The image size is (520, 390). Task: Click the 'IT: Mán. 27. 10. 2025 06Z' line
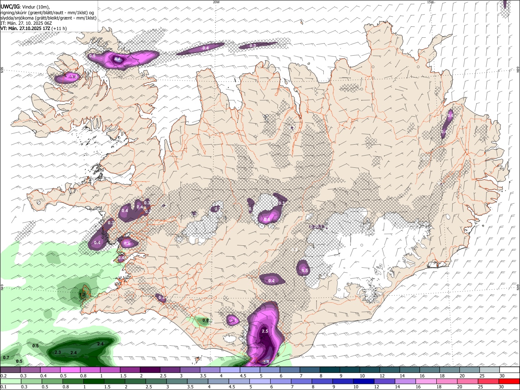(x=26, y=23)
